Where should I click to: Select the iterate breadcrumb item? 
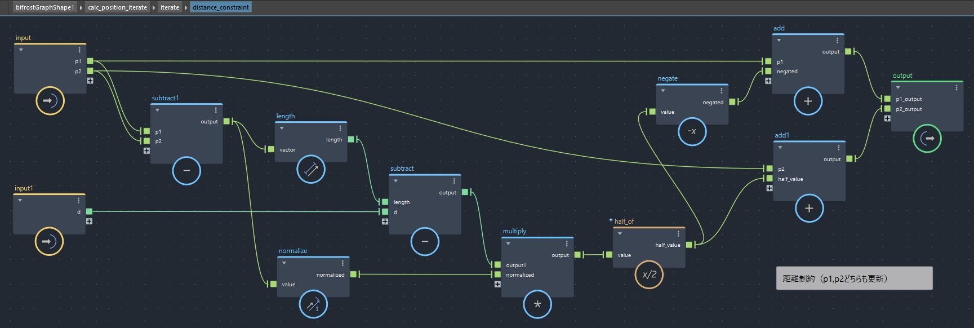pos(170,7)
